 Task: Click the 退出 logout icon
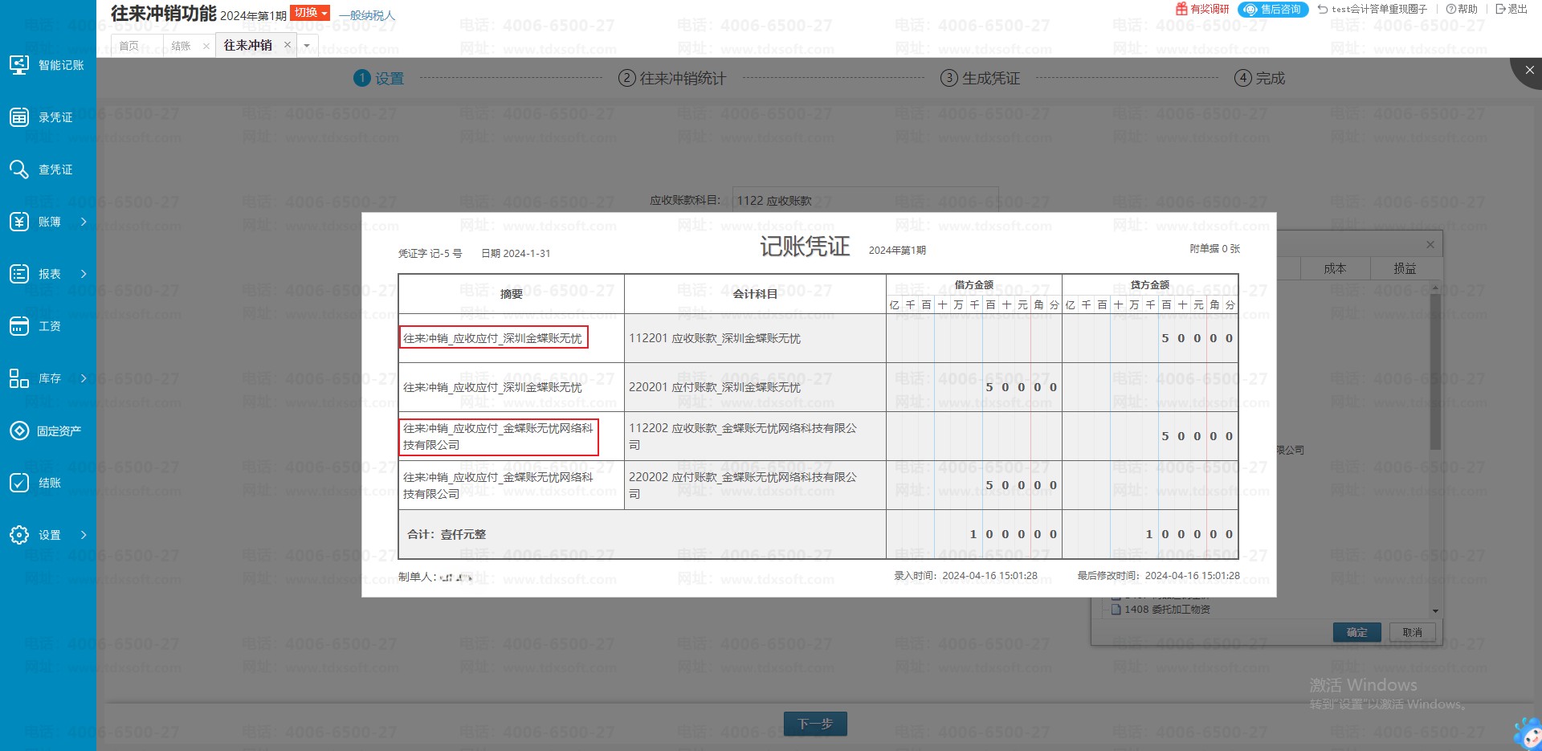coord(1500,10)
